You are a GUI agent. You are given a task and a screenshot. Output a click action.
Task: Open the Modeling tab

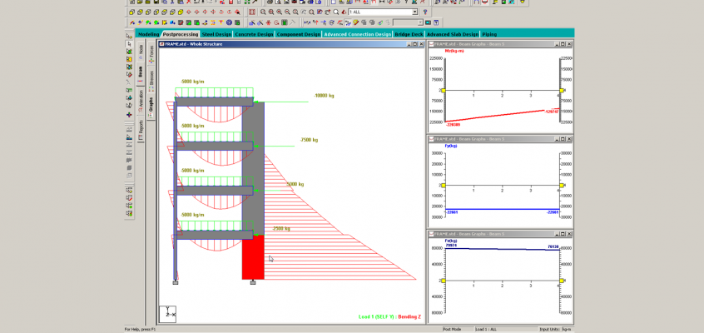(x=149, y=34)
